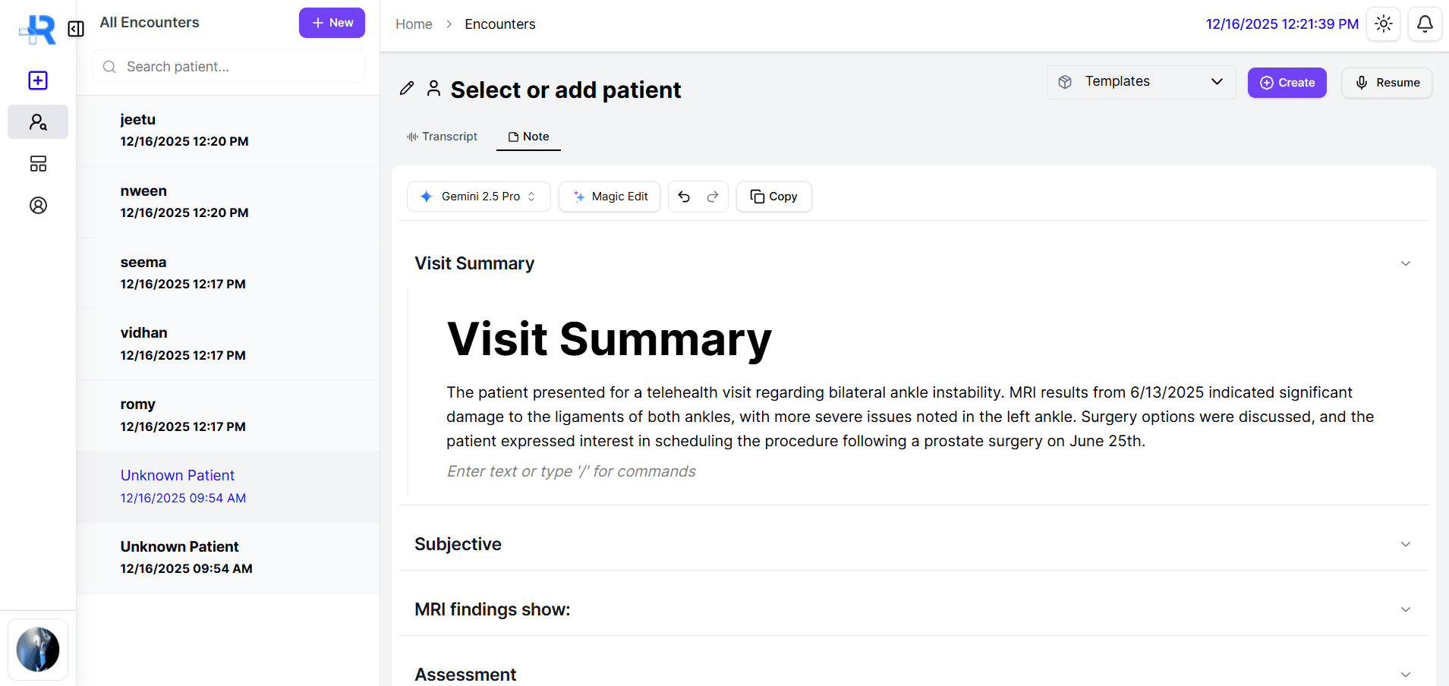Viewport: 1449px width, 686px height.
Task: Create a new encounter using the plus icon
Action: tap(37, 80)
